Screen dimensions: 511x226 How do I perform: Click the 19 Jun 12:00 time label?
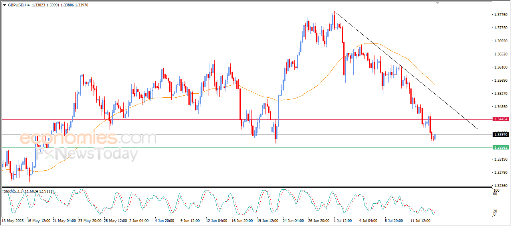(x=269, y=220)
